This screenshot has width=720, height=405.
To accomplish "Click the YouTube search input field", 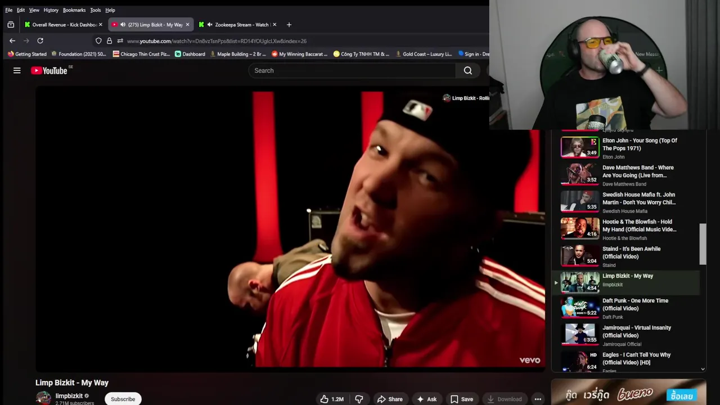I will 352,70.
